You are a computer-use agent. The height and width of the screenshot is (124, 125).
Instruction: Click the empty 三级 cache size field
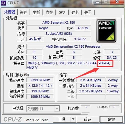click(90, 97)
